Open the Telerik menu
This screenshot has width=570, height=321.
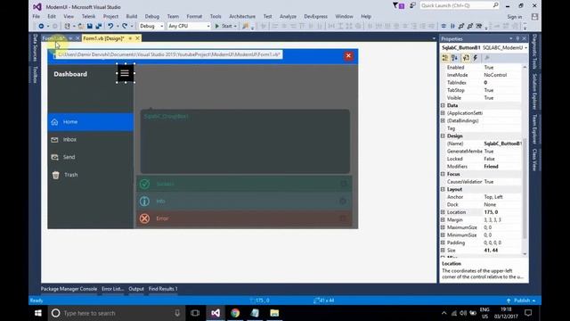pyautogui.click(x=88, y=16)
